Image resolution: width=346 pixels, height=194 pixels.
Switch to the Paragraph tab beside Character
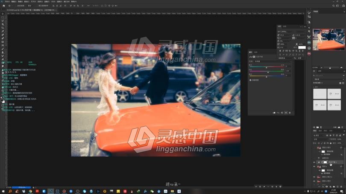point(284,26)
